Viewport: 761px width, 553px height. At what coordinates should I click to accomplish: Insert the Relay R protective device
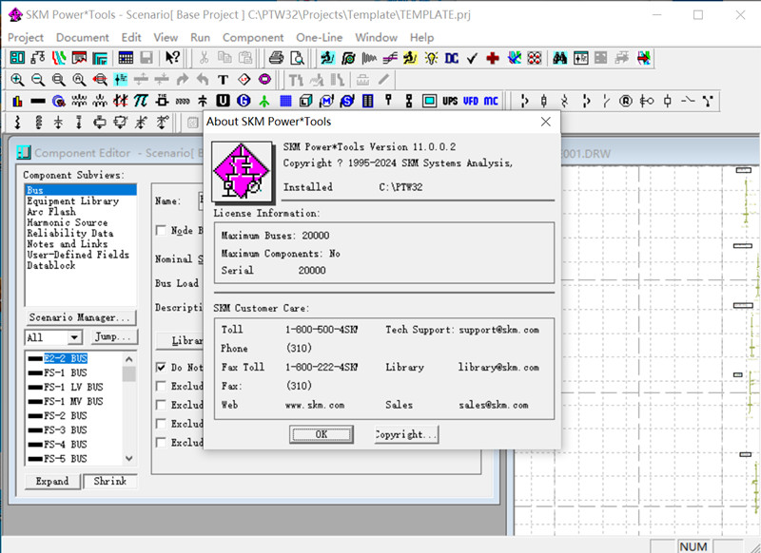click(626, 101)
